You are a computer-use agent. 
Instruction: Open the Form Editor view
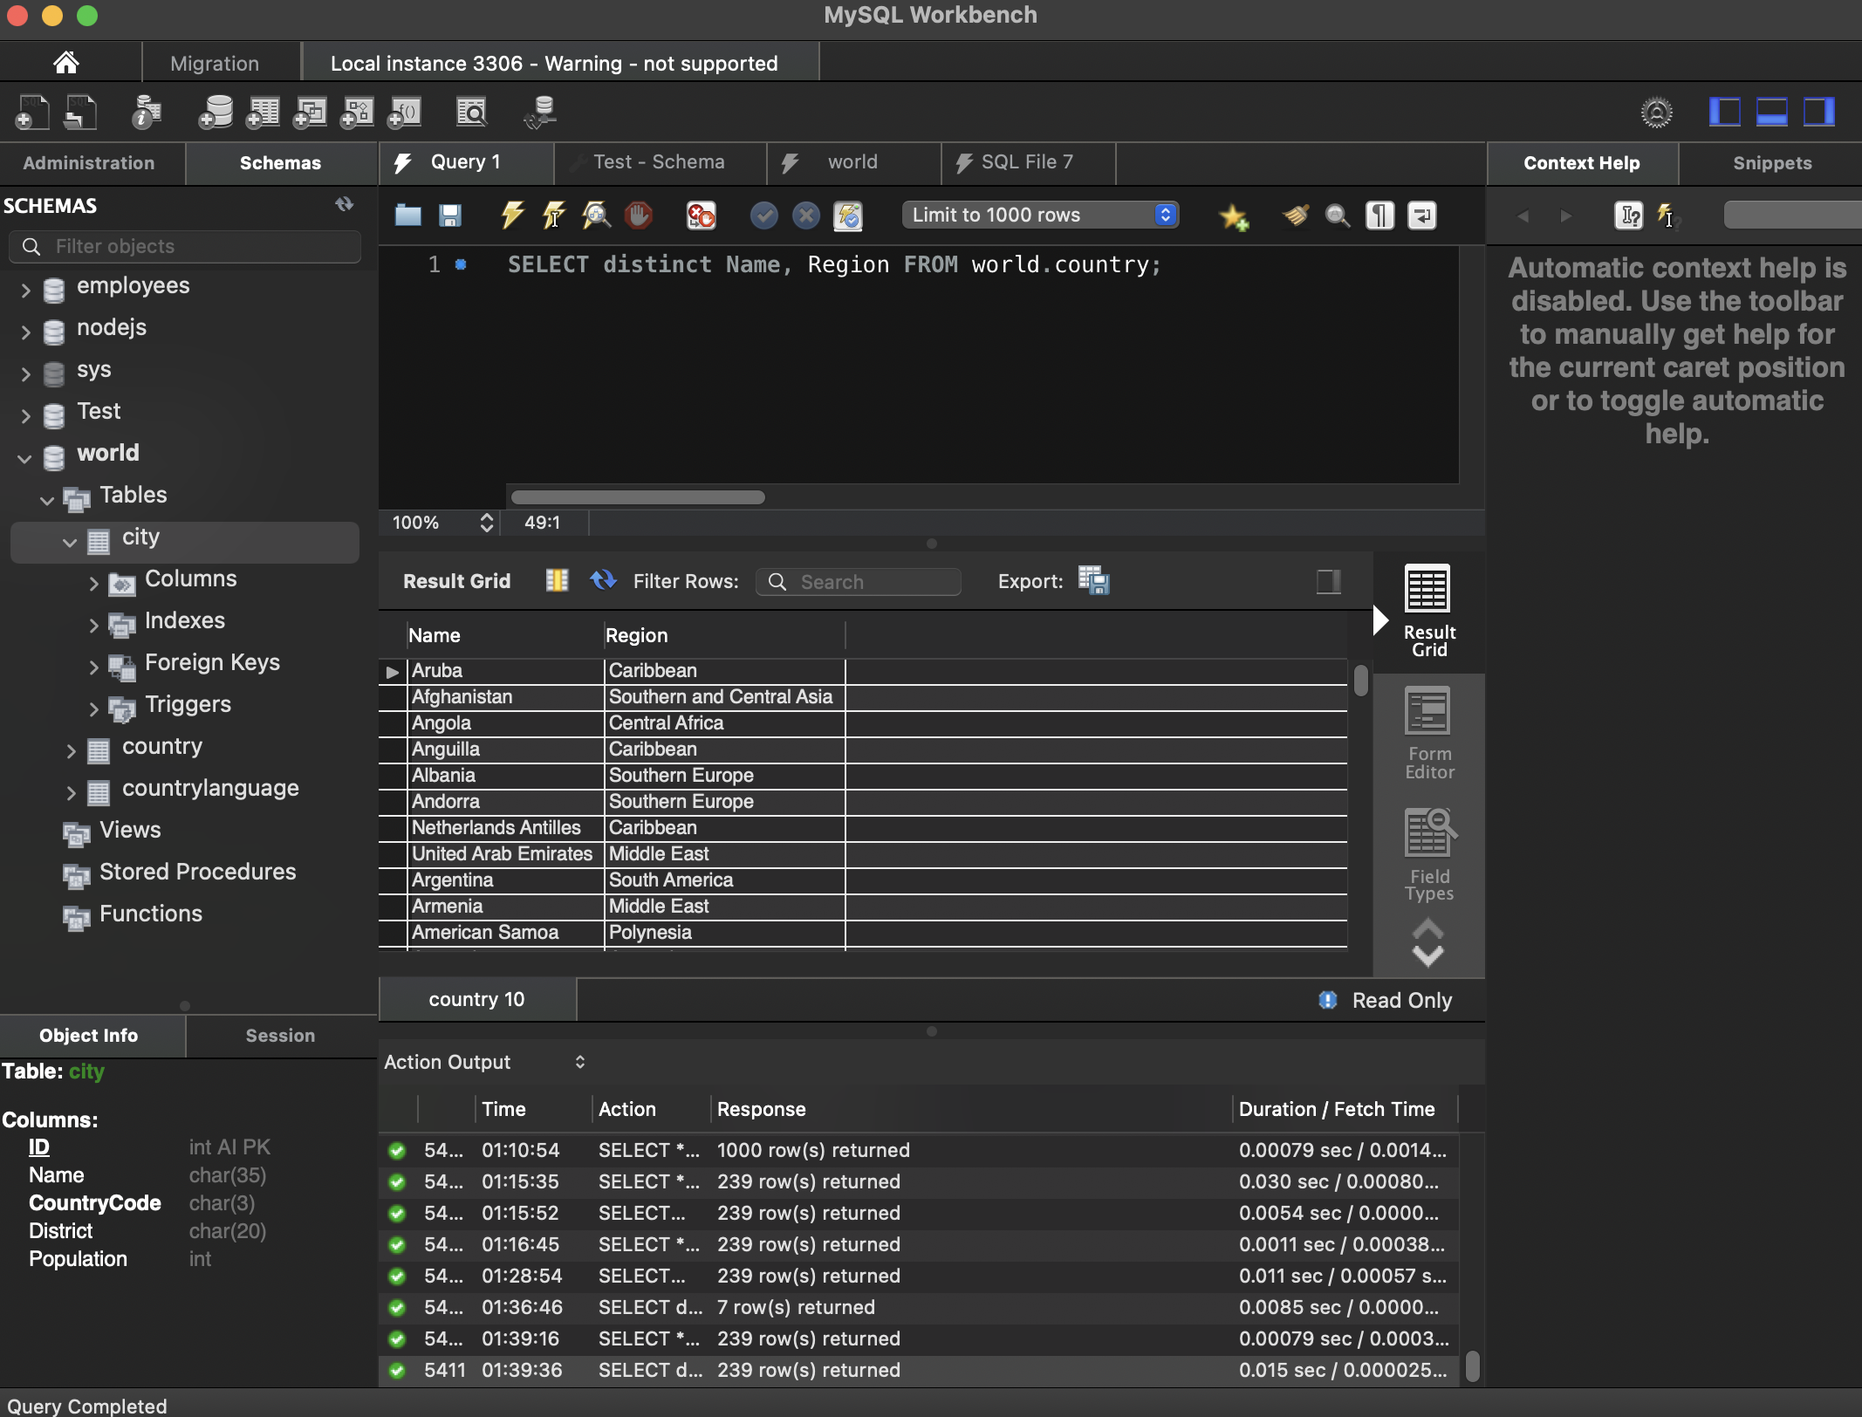(1428, 734)
